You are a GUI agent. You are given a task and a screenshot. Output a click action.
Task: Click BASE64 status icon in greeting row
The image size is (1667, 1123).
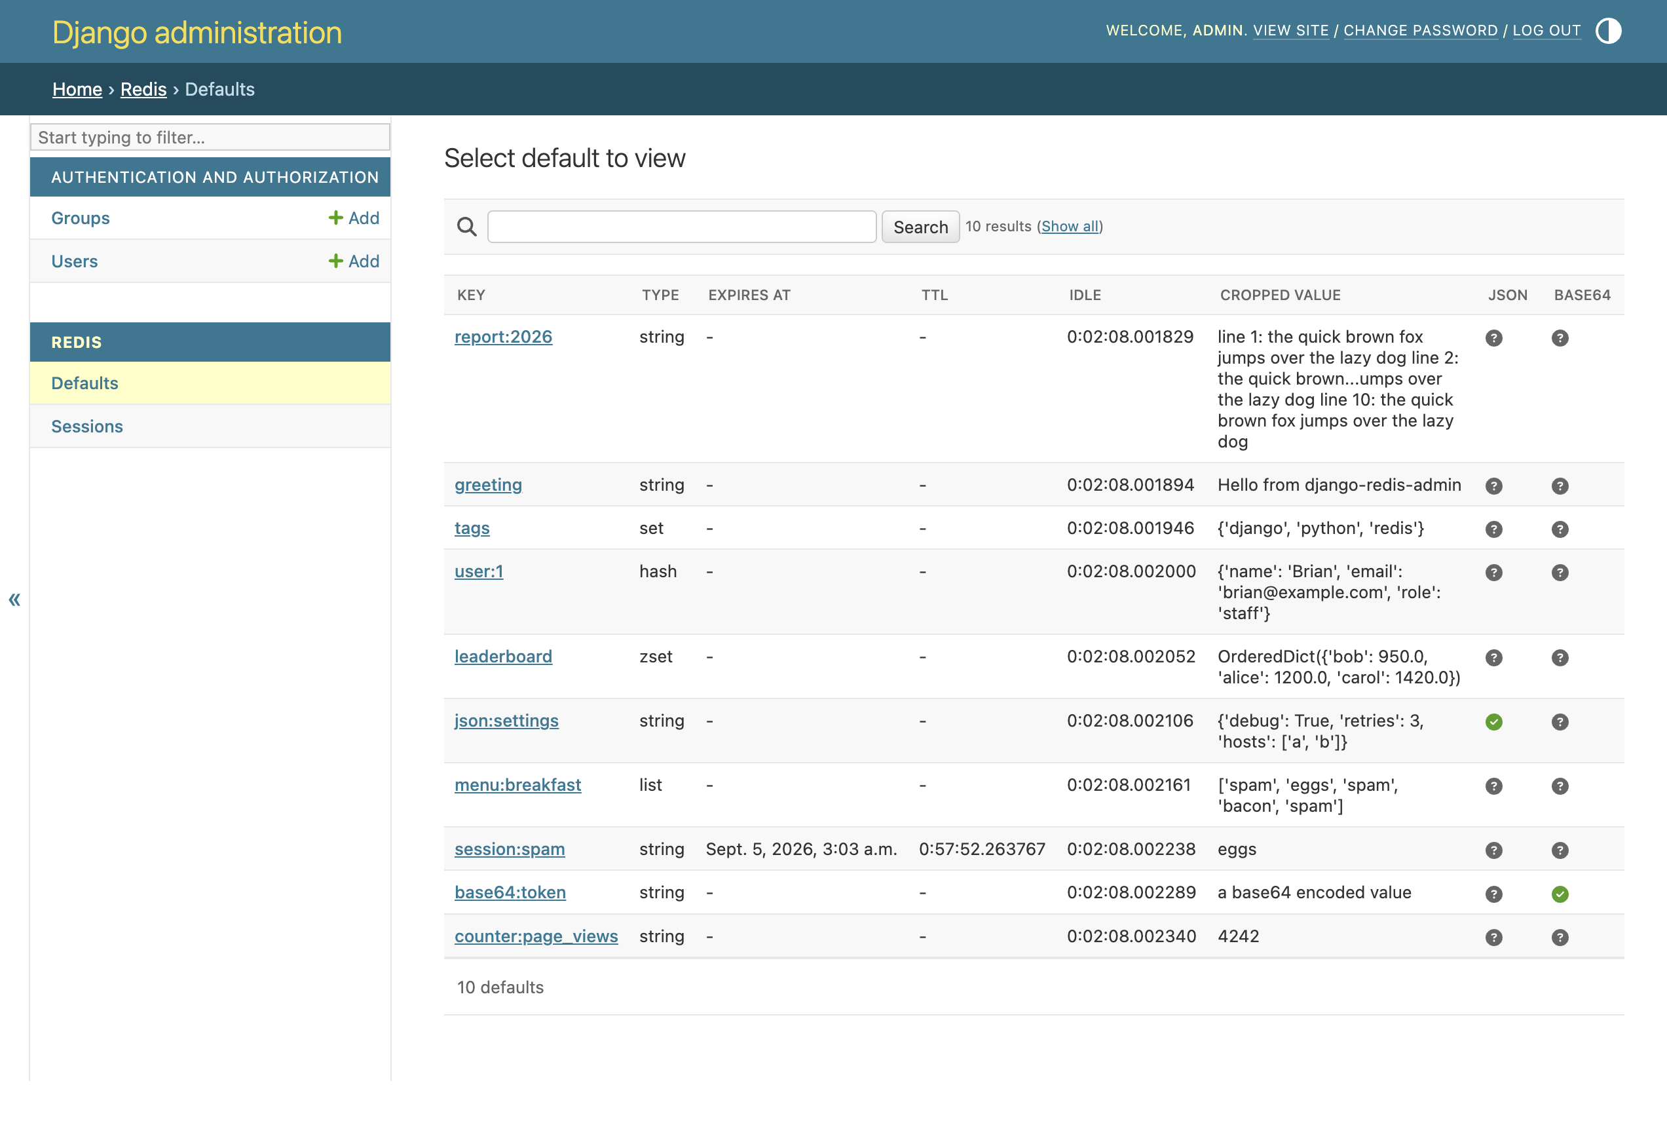pos(1560,486)
